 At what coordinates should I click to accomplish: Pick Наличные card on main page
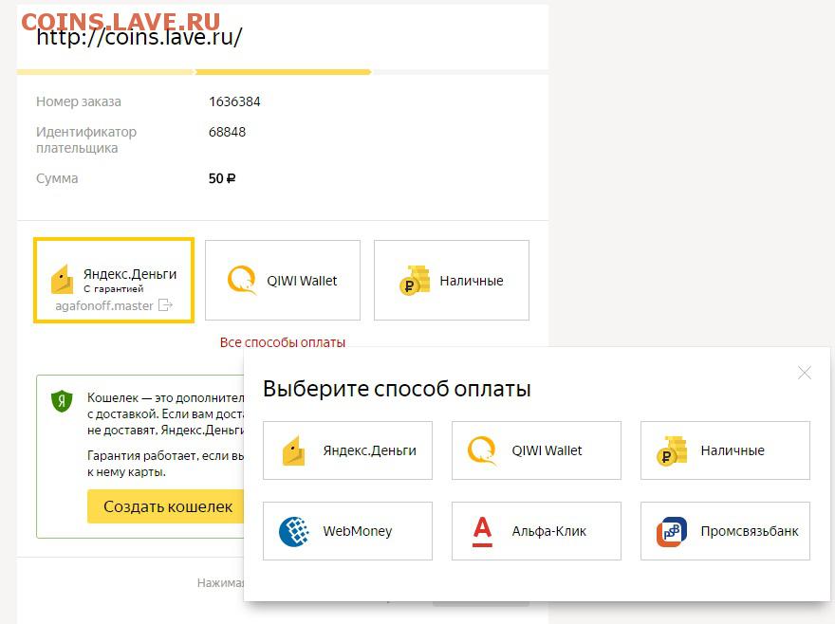point(452,280)
